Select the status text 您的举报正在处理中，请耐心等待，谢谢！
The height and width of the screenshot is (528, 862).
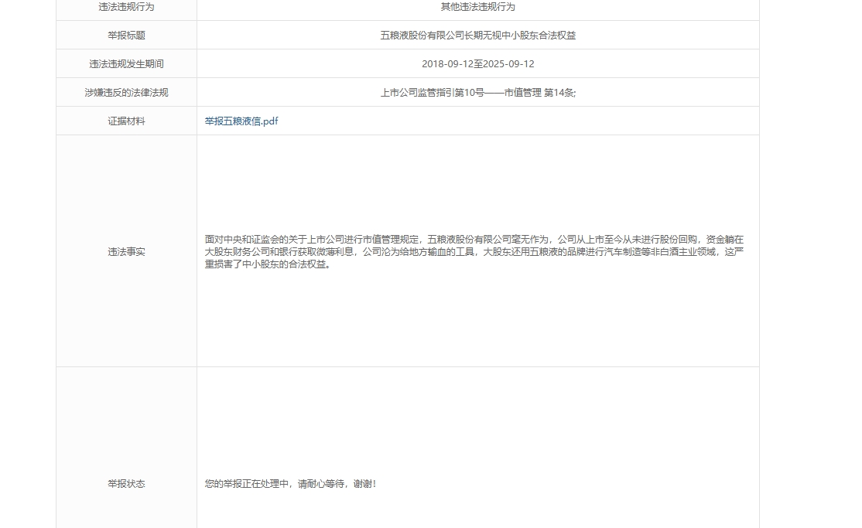point(291,483)
